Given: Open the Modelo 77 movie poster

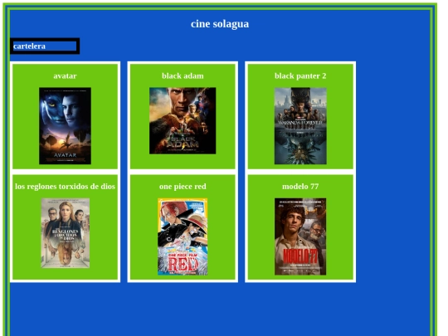Looking at the screenshot, I should pos(300,236).
